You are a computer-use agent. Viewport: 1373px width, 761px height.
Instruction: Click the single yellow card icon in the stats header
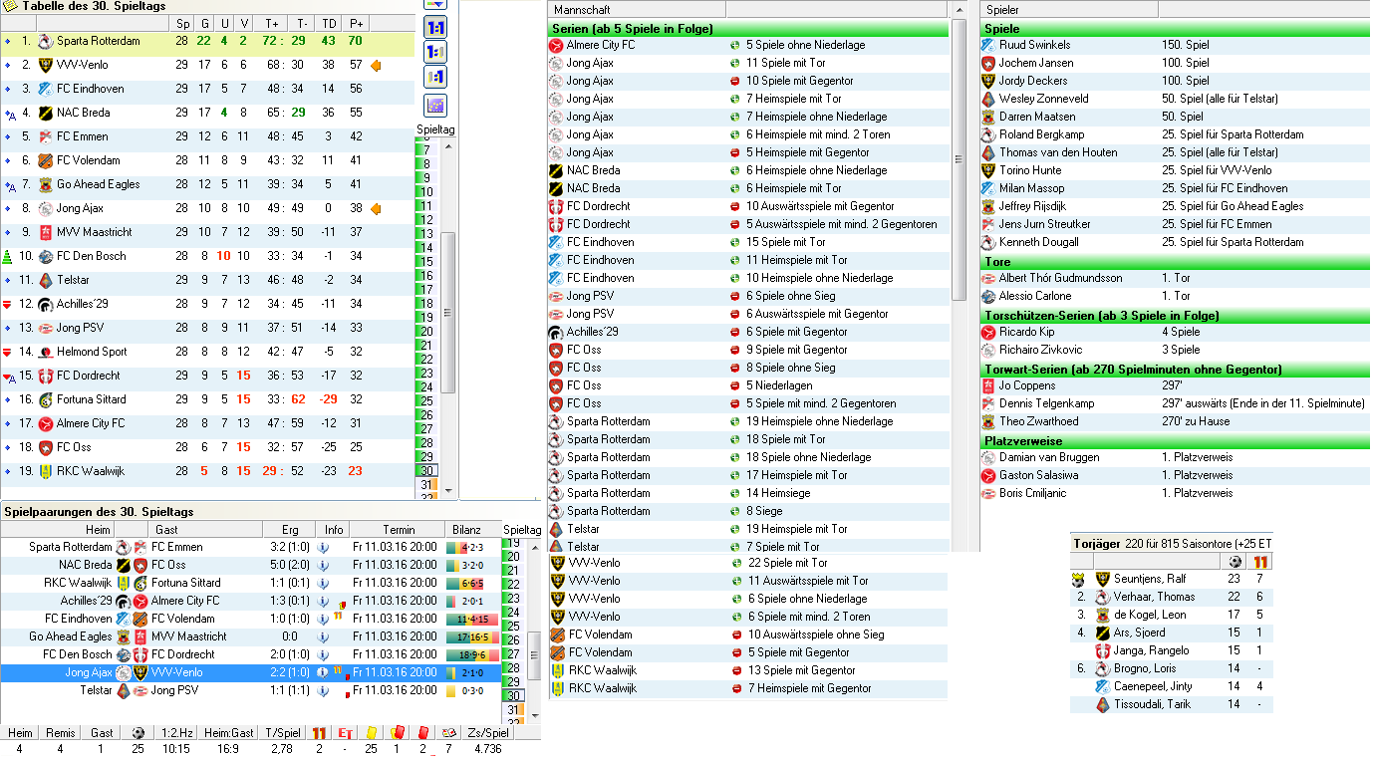coord(371,733)
